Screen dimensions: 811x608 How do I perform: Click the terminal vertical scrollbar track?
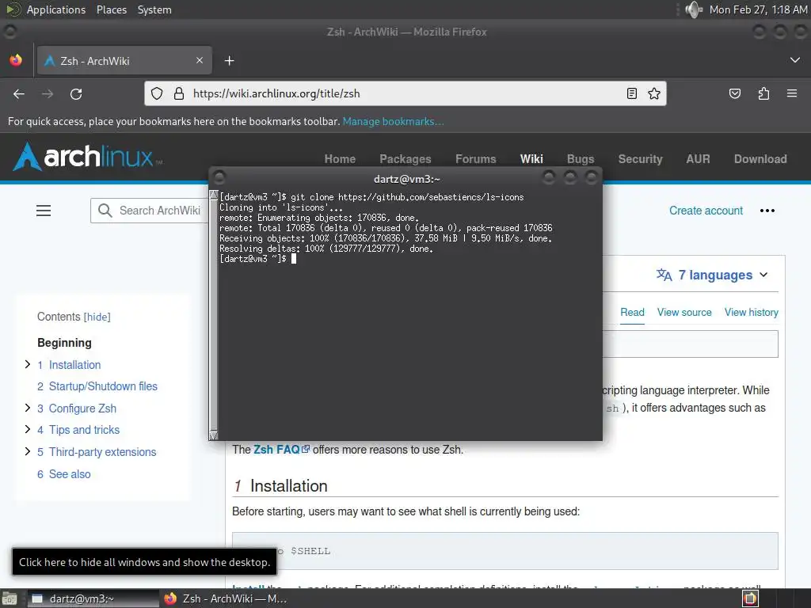pos(213,315)
